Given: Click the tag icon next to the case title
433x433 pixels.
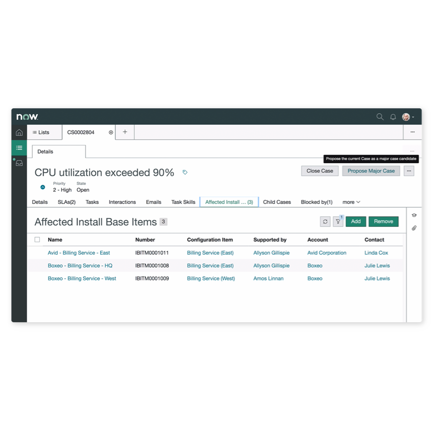Looking at the screenshot, I should [184, 172].
